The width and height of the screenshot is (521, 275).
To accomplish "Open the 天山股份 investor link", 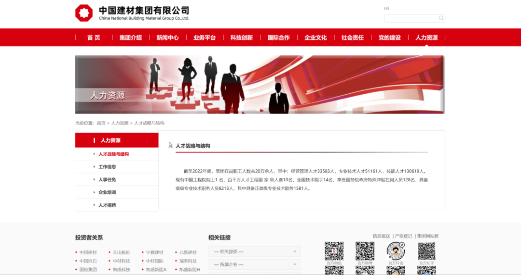I will tap(121, 252).
